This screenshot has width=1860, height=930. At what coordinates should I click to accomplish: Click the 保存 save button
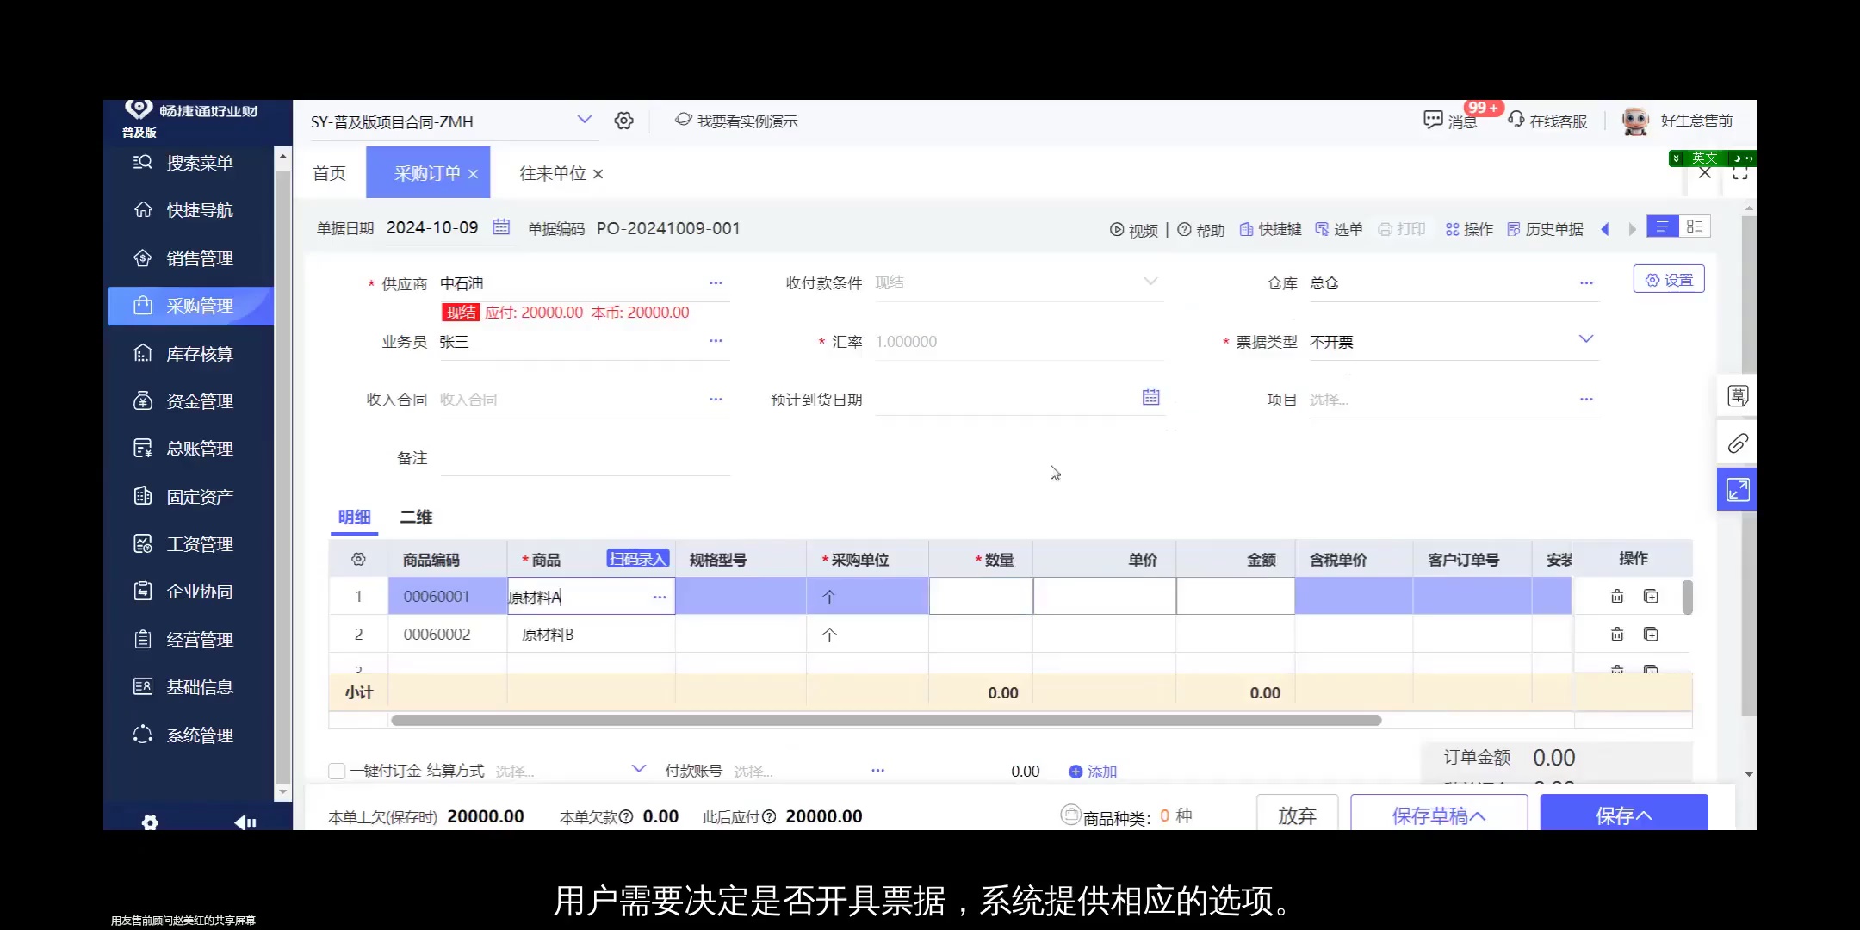[x=1623, y=815]
